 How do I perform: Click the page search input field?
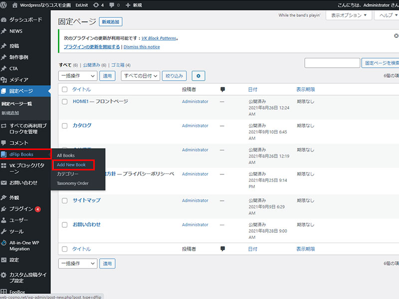point(332,63)
